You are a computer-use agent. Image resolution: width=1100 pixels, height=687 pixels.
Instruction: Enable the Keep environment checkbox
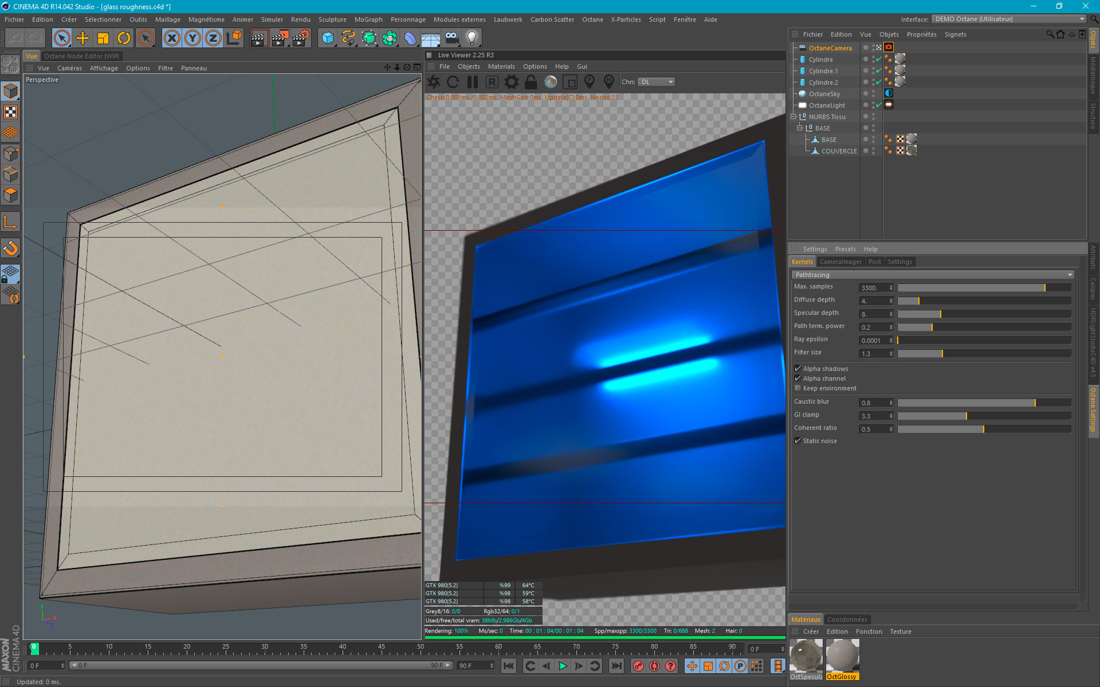pyautogui.click(x=797, y=388)
